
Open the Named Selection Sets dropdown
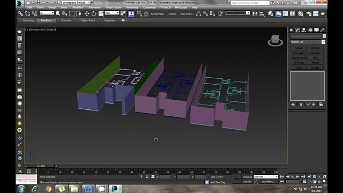click(237, 13)
